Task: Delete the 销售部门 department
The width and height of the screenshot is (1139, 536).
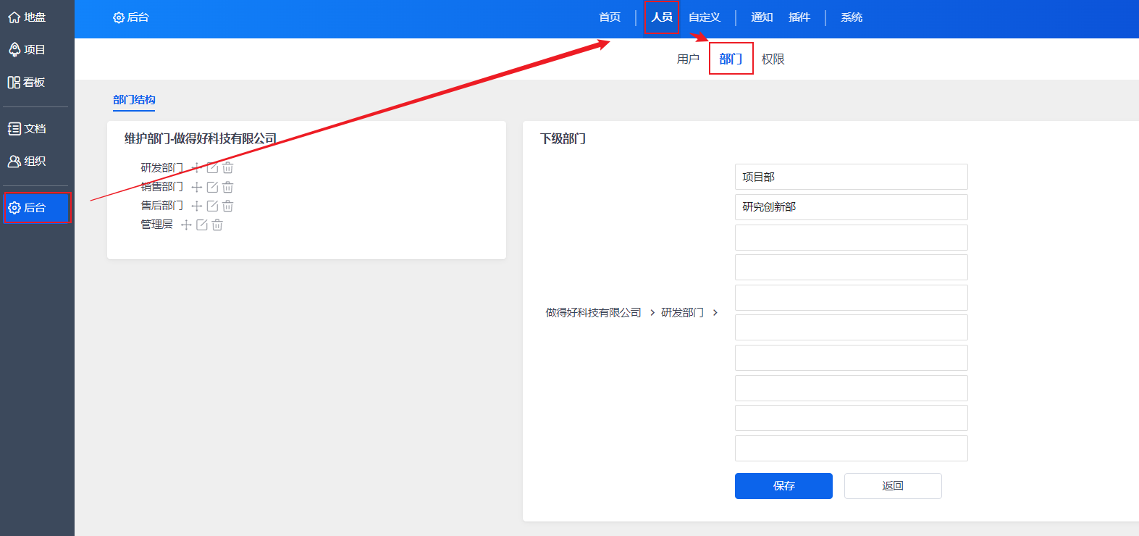Action: coord(227,187)
